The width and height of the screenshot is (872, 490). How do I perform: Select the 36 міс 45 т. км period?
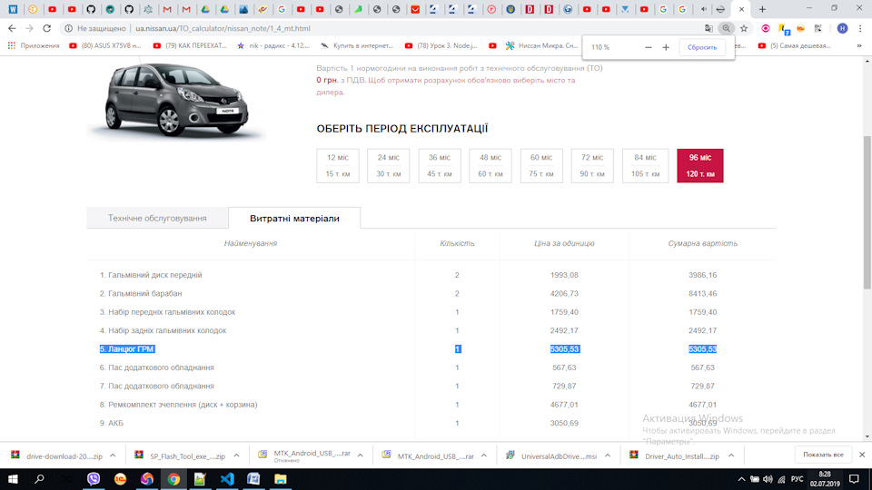tap(440, 165)
